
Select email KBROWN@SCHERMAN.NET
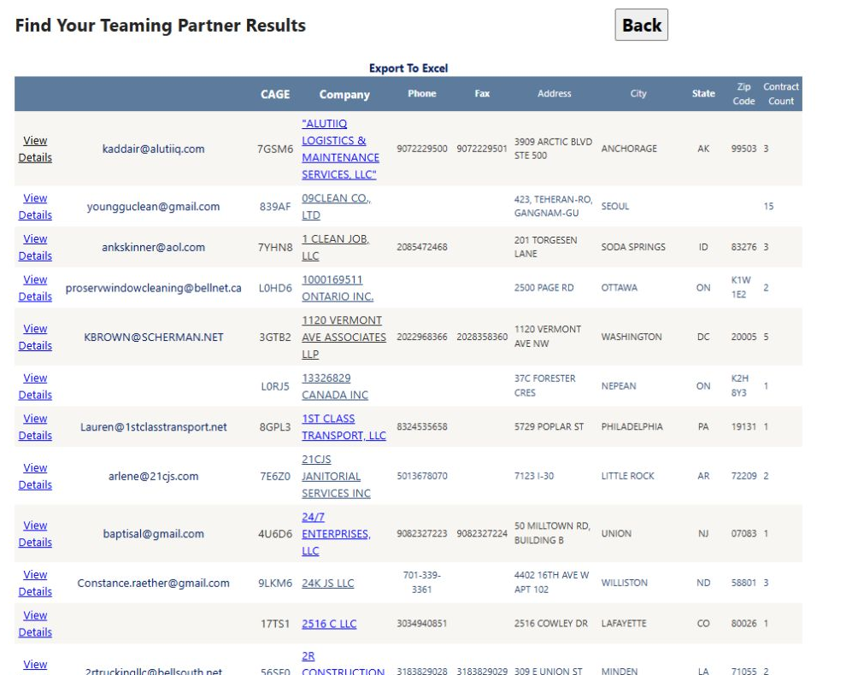tap(153, 337)
